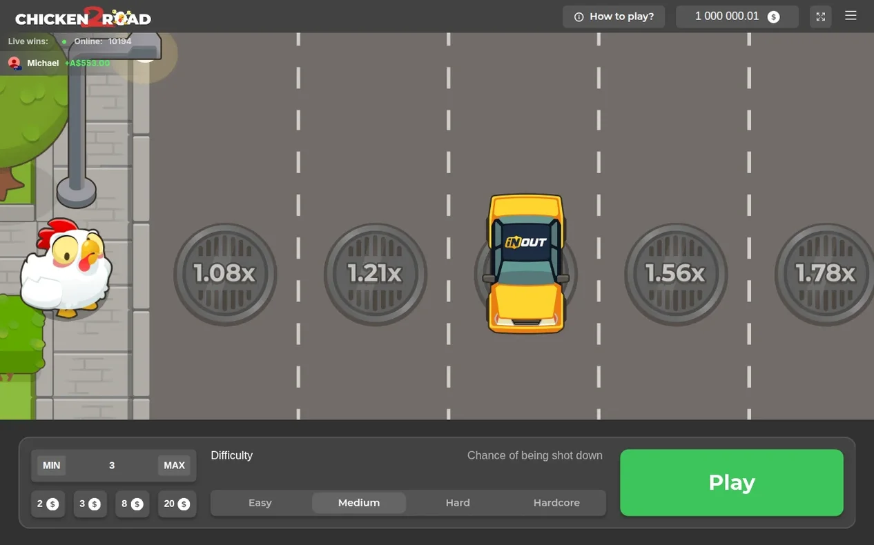Set difficulty to Hard
Screen dimensions: 874x545
pyautogui.click(x=458, y=503)
